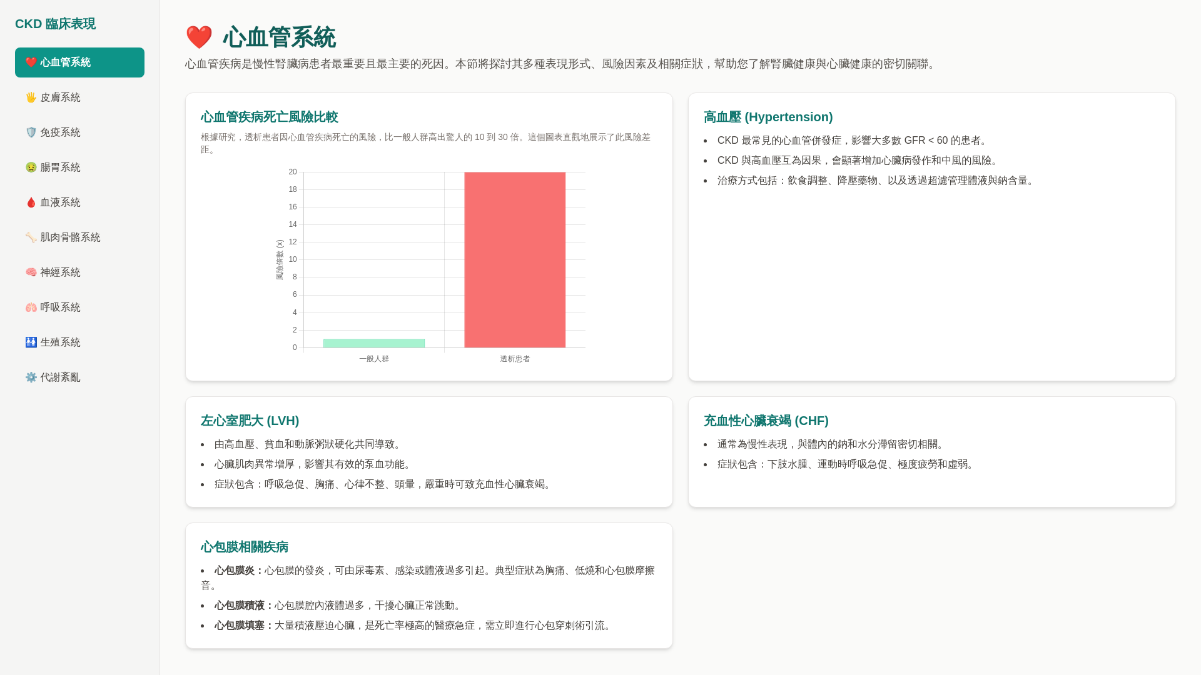Image resolution: width=1201 pixels, height=675 pixels.
Task: Click the bullet 心臟肌肉異常增厚
Action: click(315, 464)
